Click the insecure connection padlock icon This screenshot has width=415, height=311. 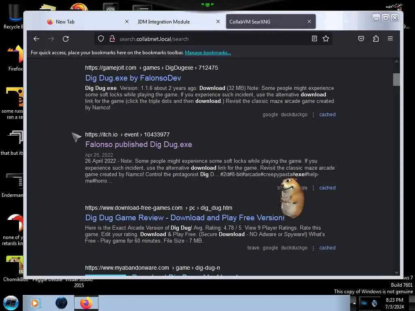coord(112,38)
